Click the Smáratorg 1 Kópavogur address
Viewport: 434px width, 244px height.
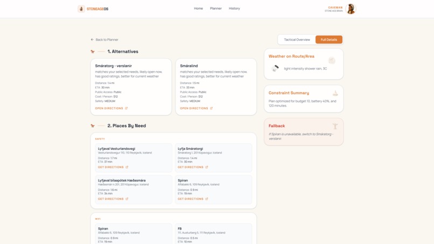[200, 152]
